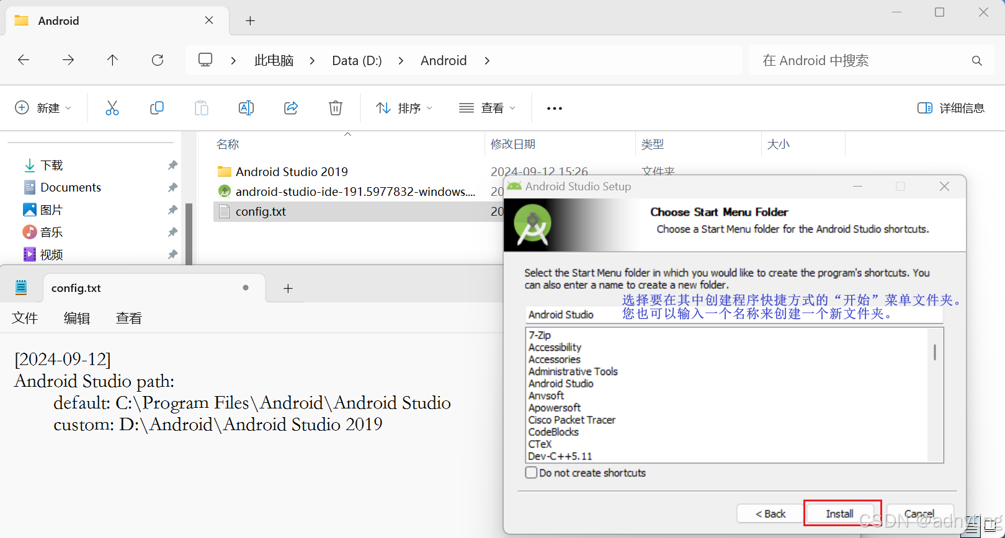Screen dimensions: 1005x538
Task: Open Notepad 文件 (File) menu
Action: [25, 319]
